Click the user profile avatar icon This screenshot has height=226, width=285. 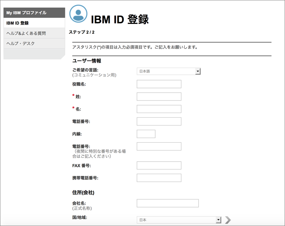coord(79,14)
